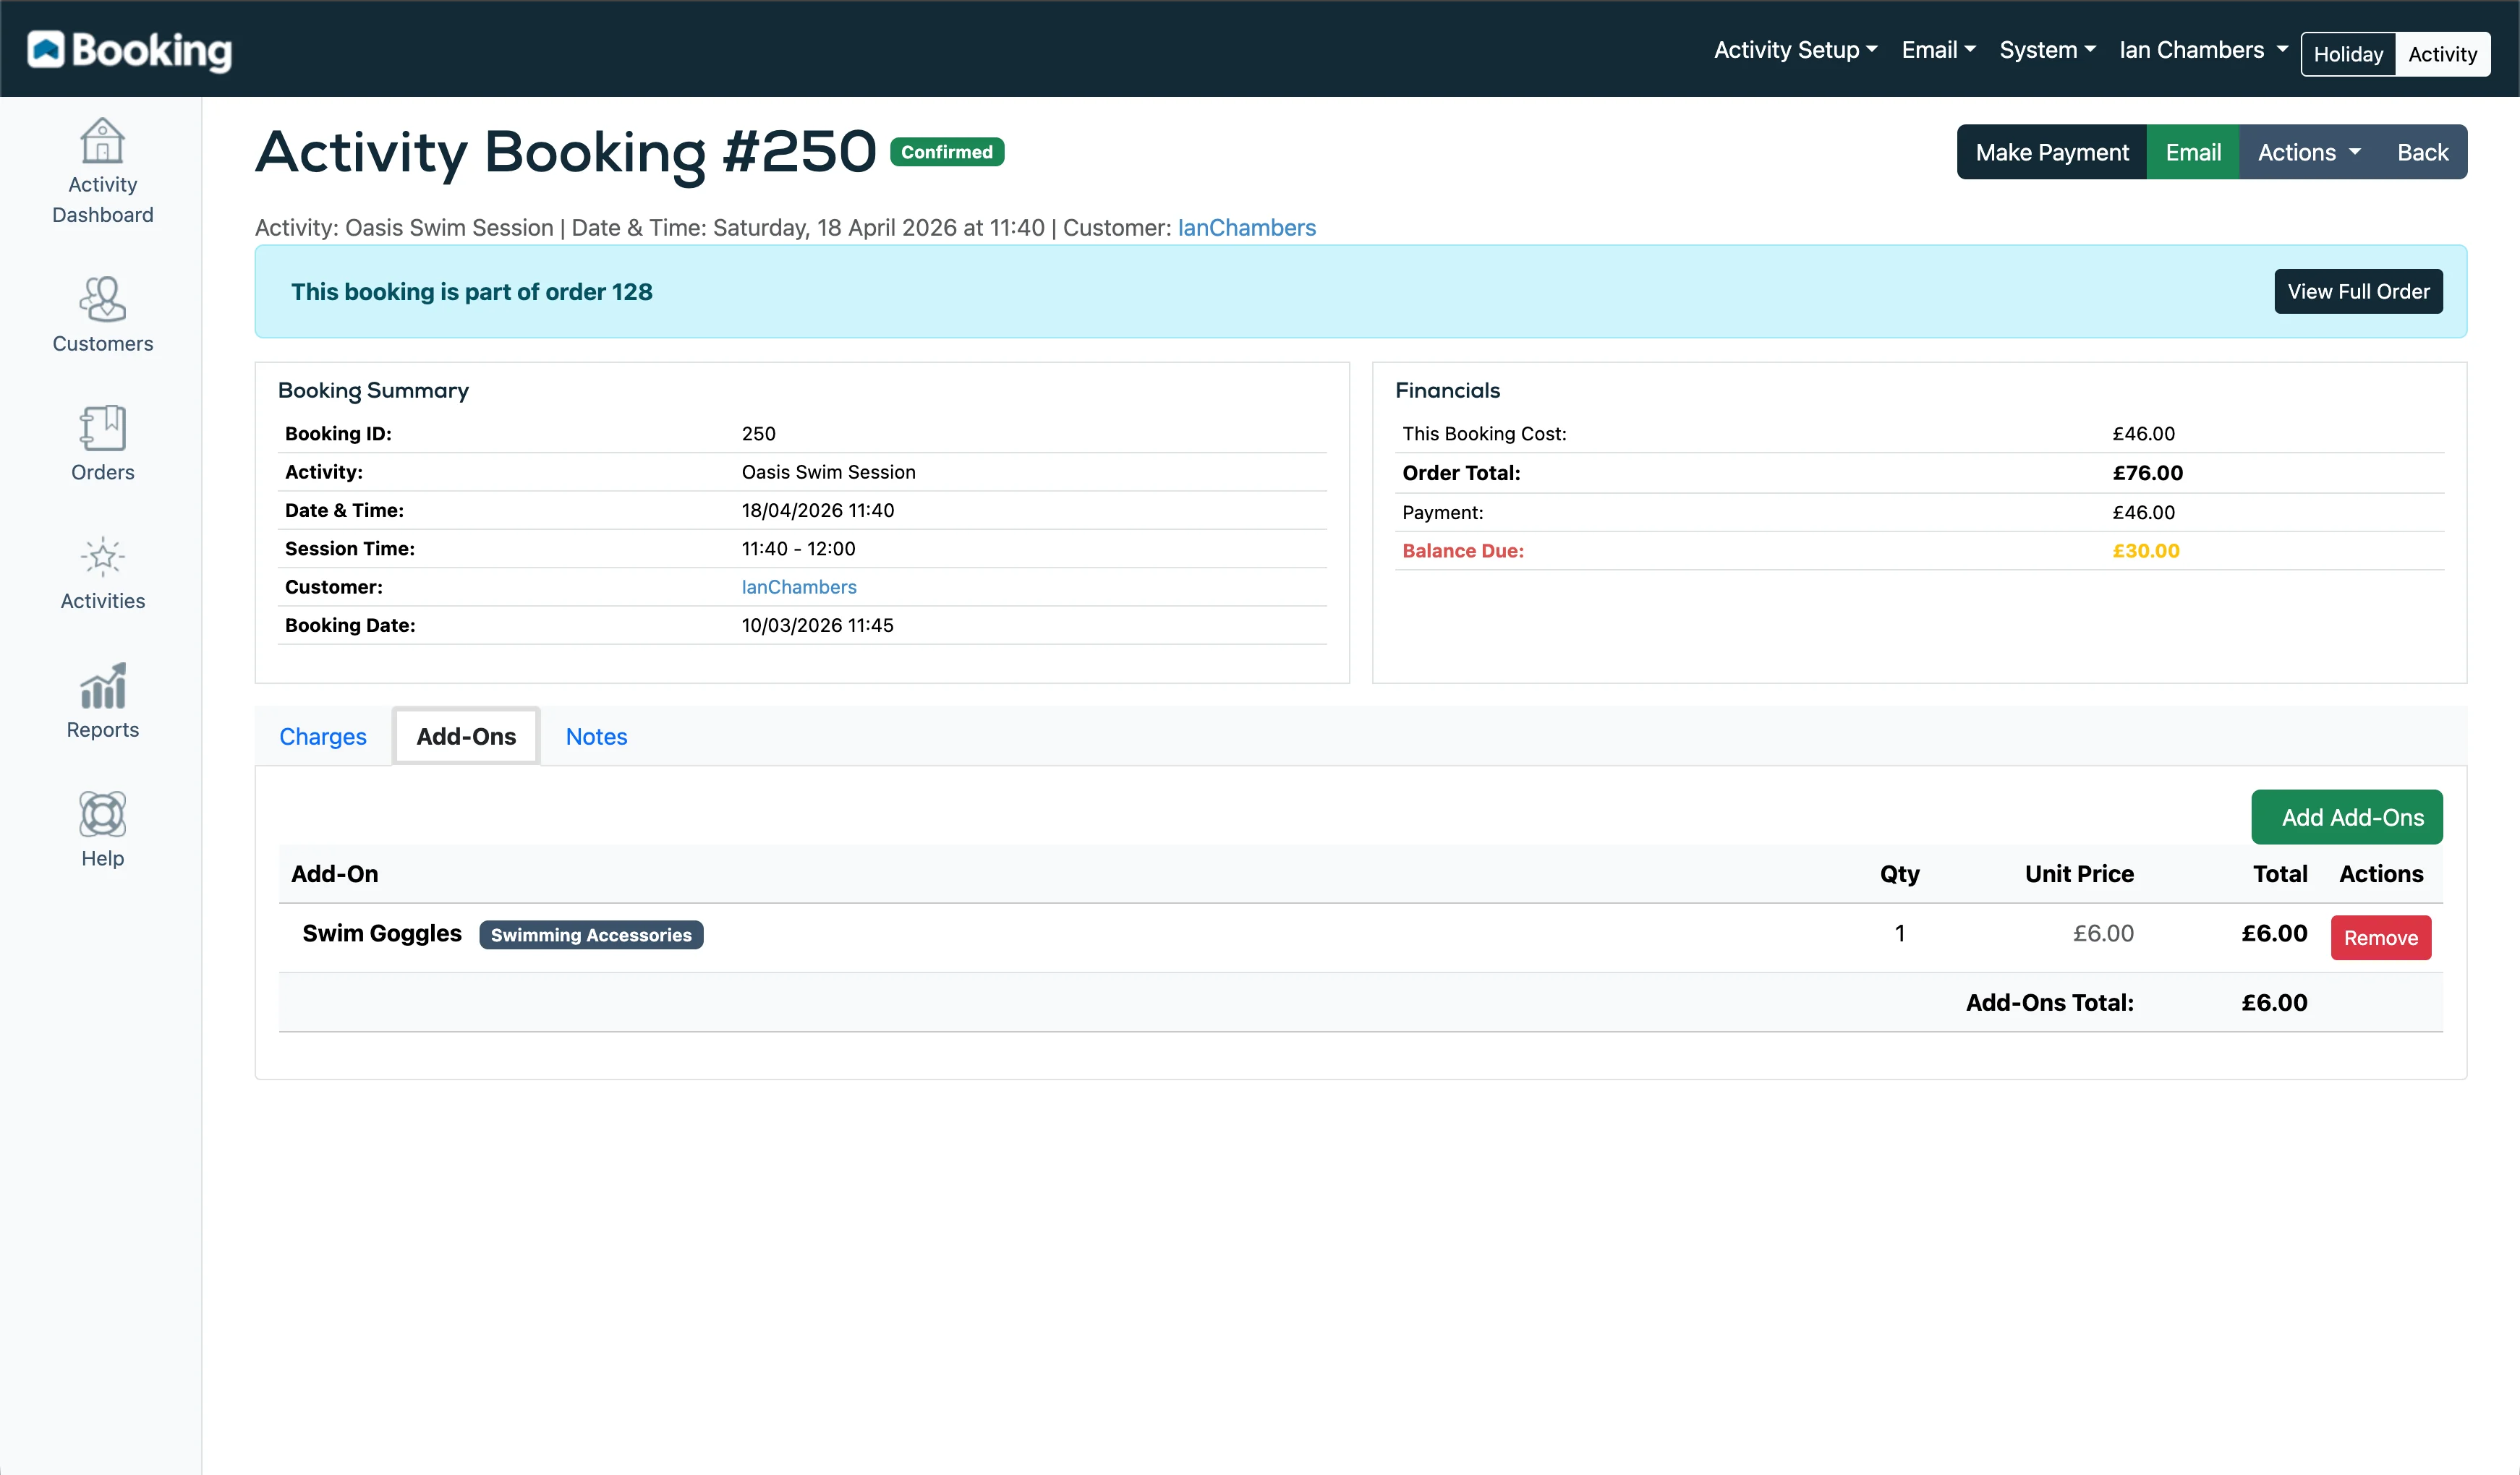Open IanChambers link in header line

click(1246, 228)
